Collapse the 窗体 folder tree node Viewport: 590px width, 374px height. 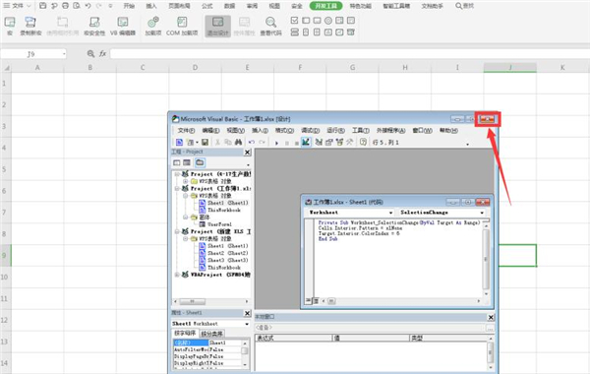(x=185, y=218)
